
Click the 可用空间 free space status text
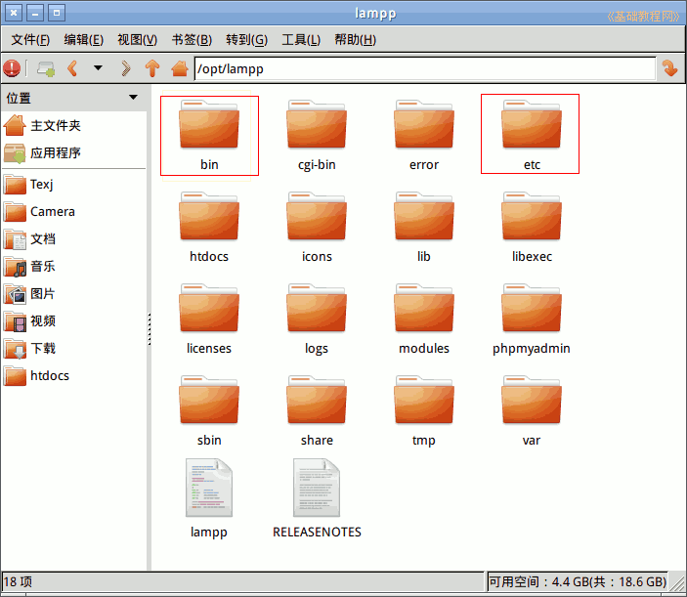tap(578, 581)
